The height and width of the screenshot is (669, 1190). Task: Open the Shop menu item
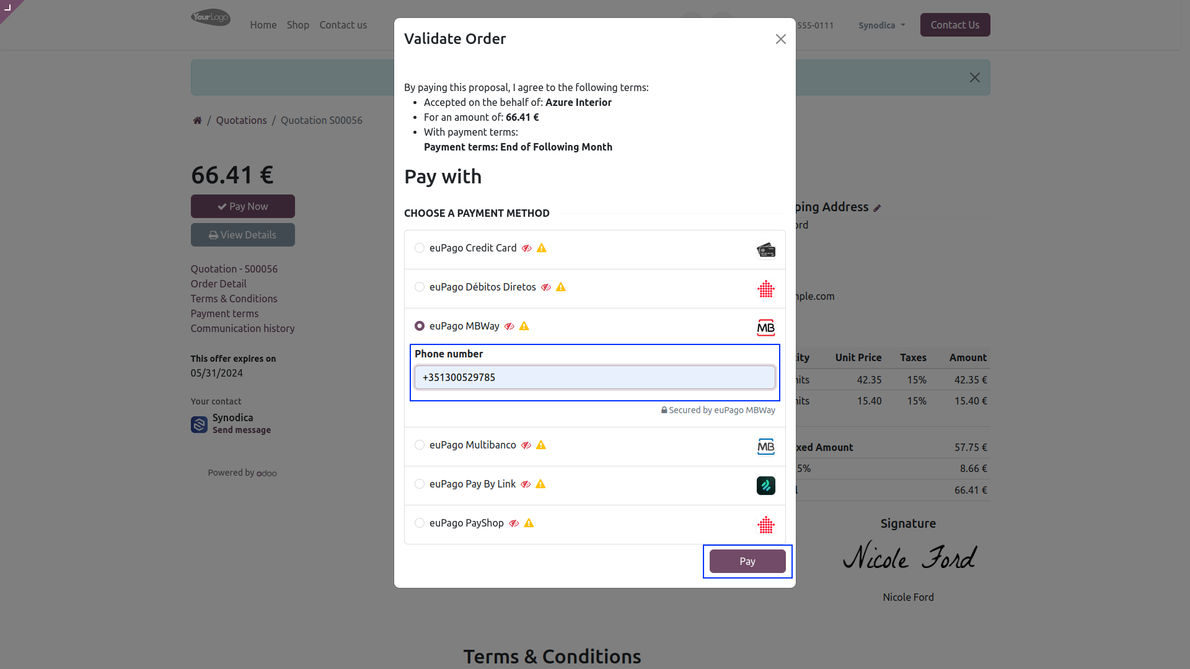coord(297,25)
